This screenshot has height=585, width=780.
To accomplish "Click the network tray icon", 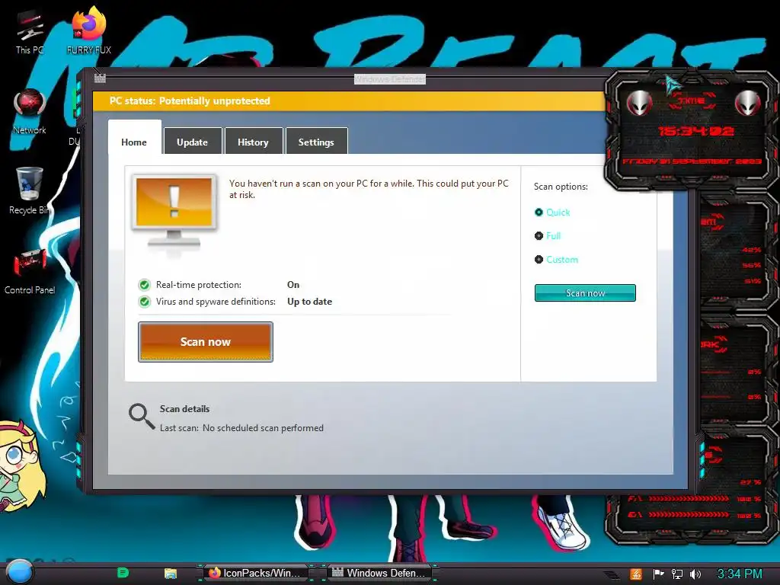I will coord(676,574).
